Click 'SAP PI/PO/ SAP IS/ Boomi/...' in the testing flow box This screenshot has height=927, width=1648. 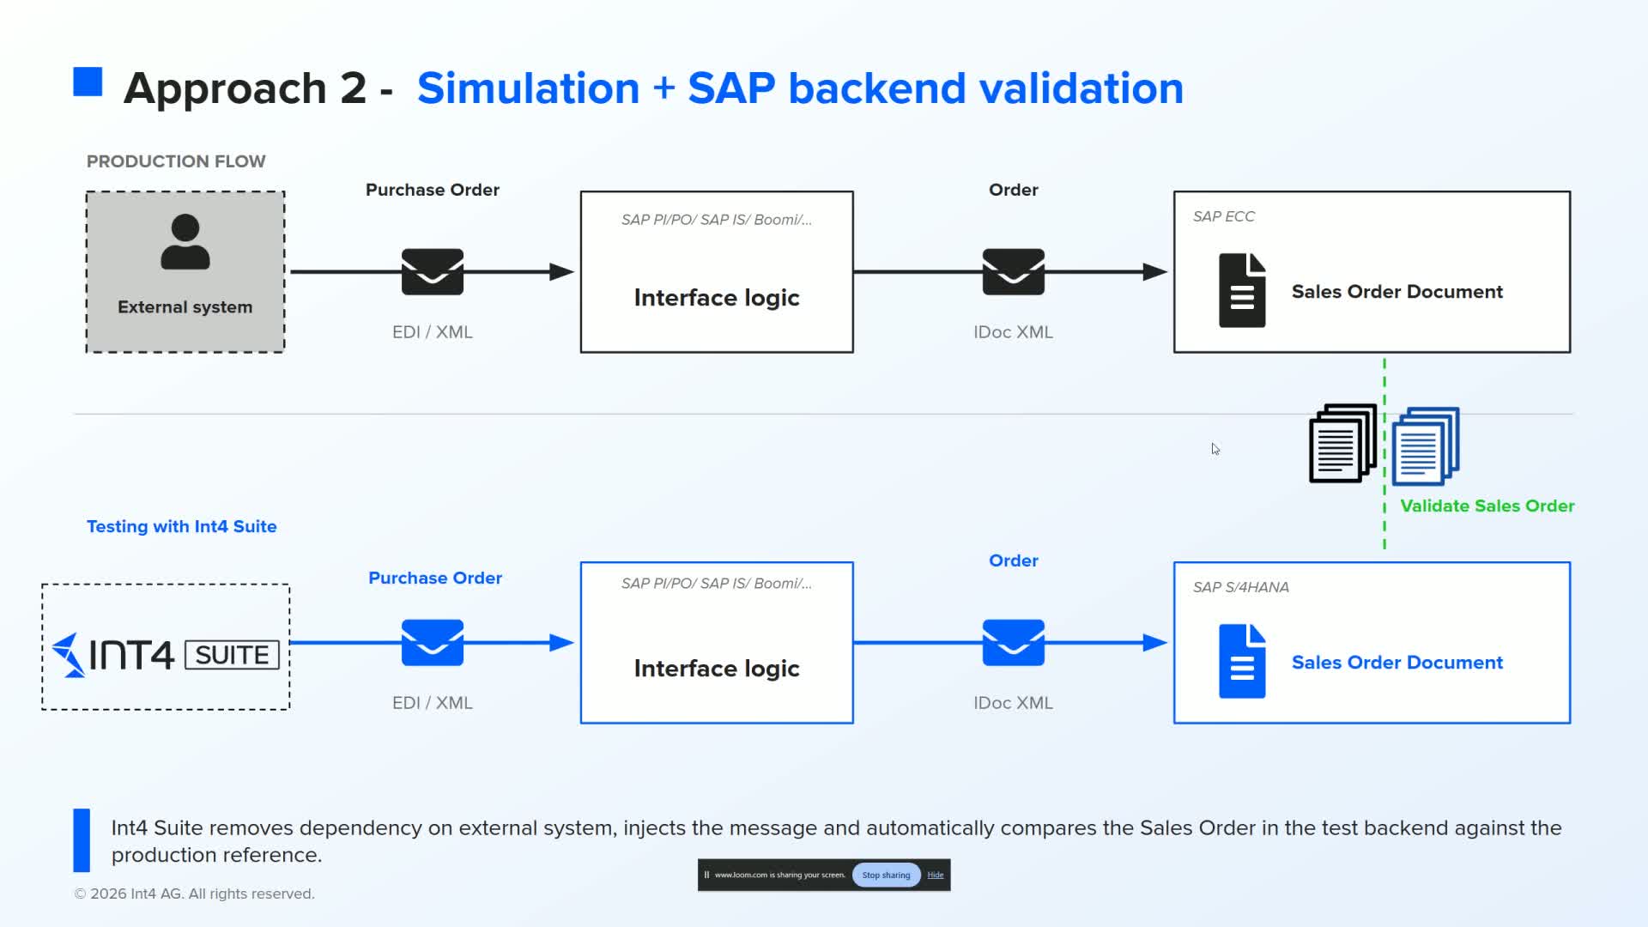pos(717,584)
